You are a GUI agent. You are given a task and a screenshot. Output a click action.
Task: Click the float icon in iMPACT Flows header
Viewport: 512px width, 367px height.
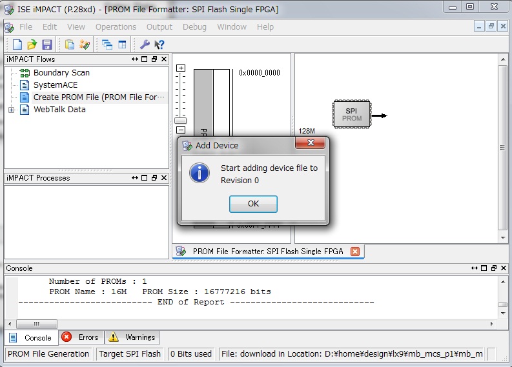[154, 59]
